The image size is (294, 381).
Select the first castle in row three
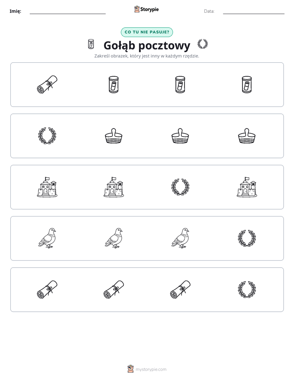(47, 187)
